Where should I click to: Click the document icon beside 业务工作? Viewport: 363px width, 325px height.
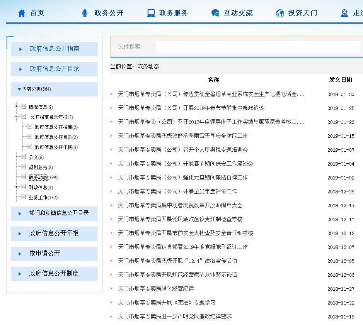point(24,197)
